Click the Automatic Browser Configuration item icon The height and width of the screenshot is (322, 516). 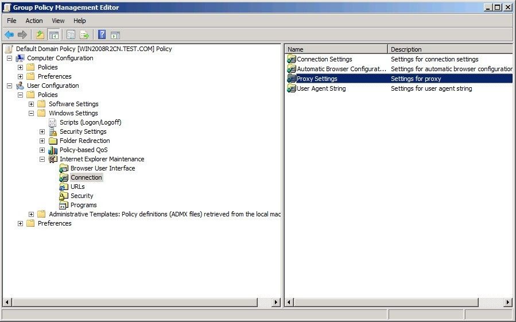[292, 69]
